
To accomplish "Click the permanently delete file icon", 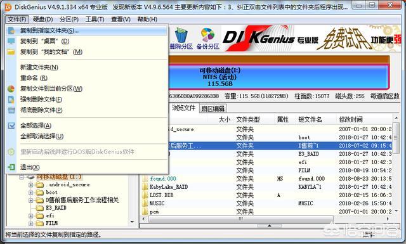I will click(11, 110).
